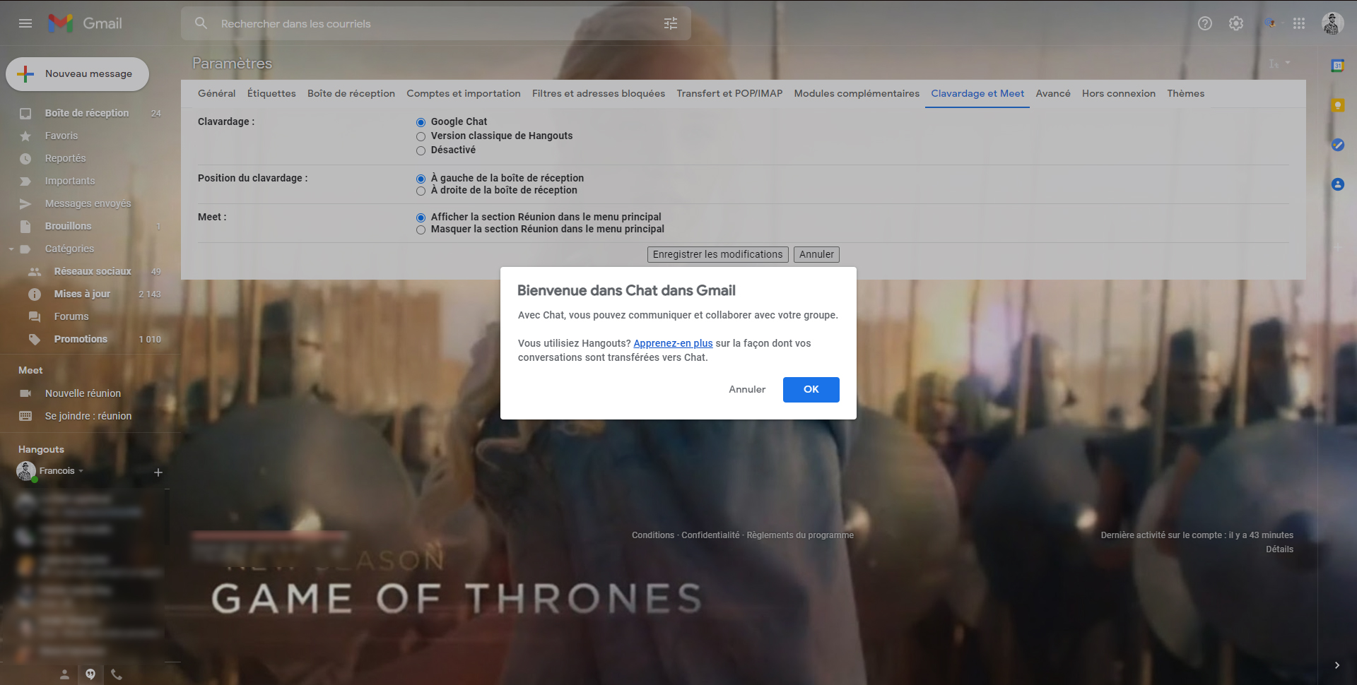Open Comptes et importation tab
The width and height of the screenshot is (1357, 685).
click(464, 93)
